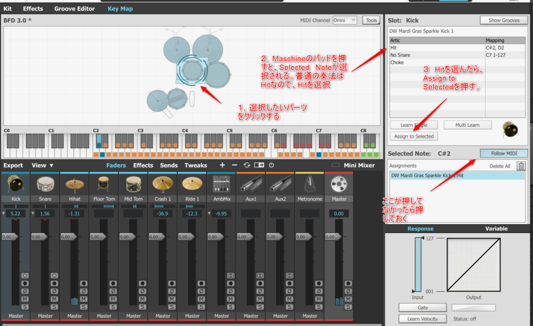The image size is (533, 326).
Task: Click the mixer power icon
Action: (x=271, y=165)
